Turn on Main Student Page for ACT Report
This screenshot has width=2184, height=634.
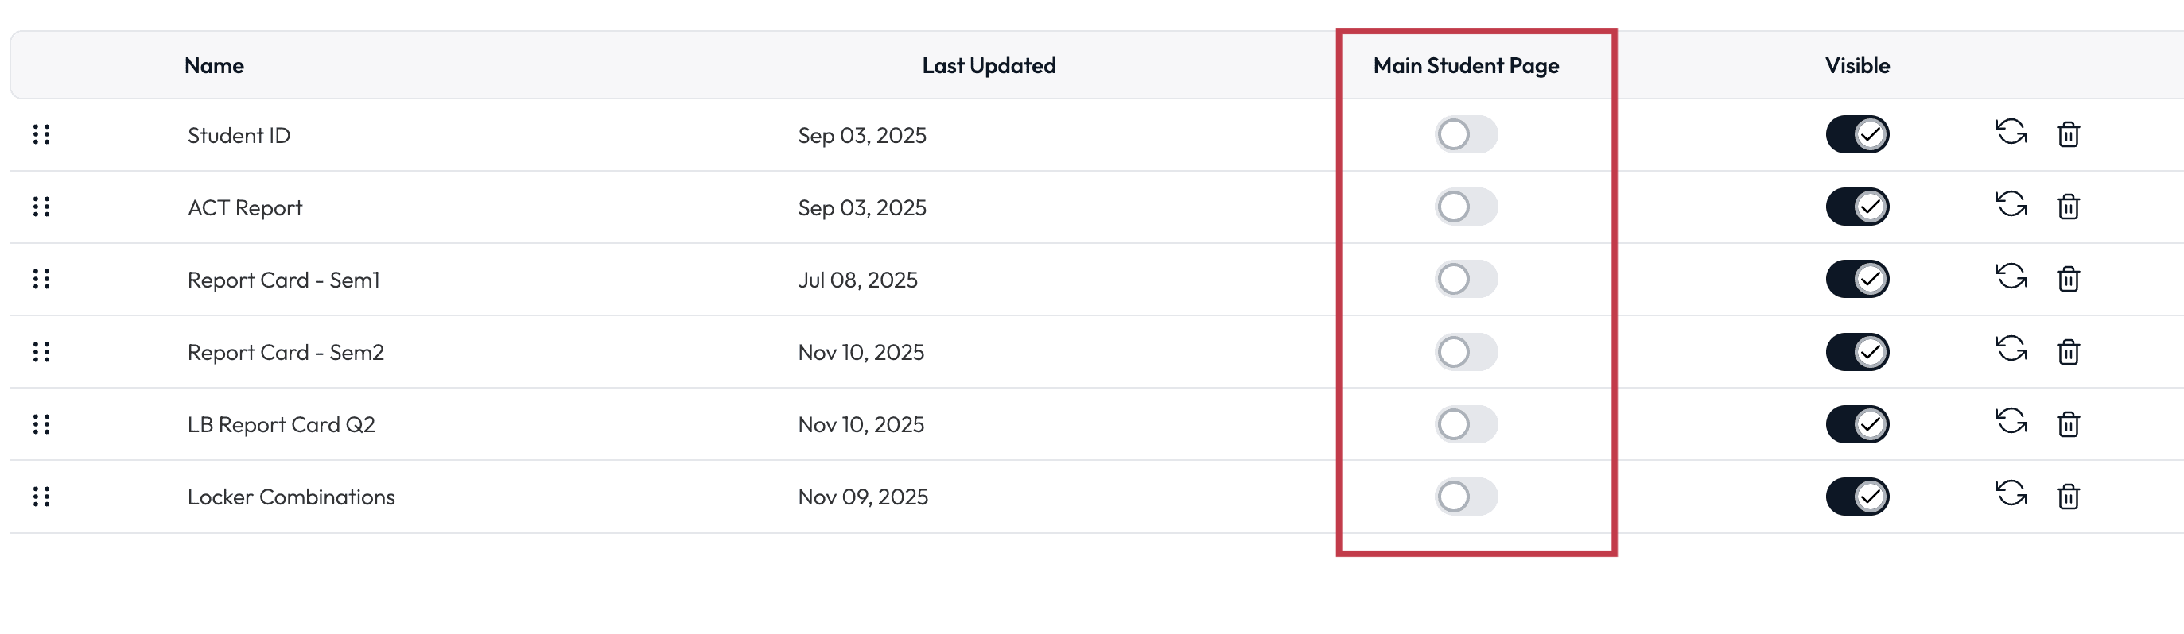click(1466, 207)
